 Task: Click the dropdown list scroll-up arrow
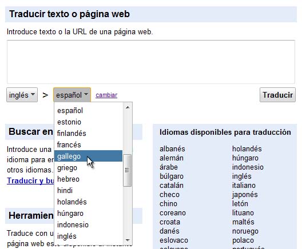tap(128, 107)
